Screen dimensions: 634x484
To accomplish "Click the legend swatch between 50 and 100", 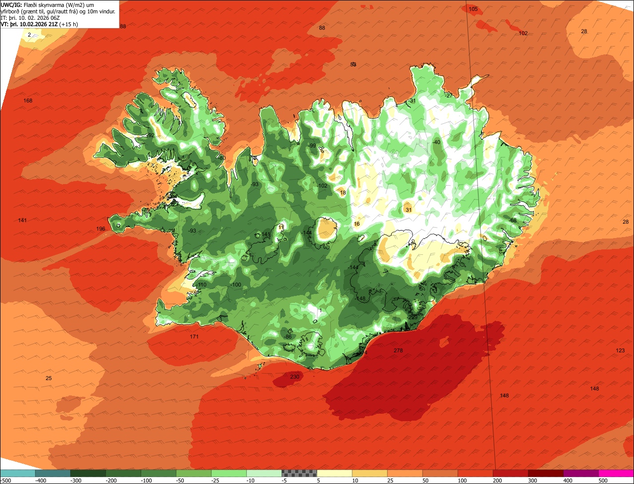I will (440, 473).
